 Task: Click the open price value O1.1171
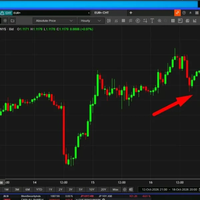pyautogui.click(x=23, y=29)
